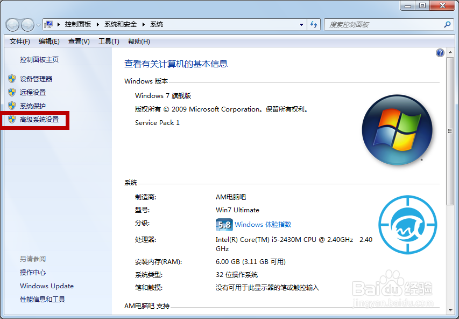The width and height of the screenshot is (459, 319).
Task: Click the shield icon beside 高级系统设置
Action: [12, 119]
